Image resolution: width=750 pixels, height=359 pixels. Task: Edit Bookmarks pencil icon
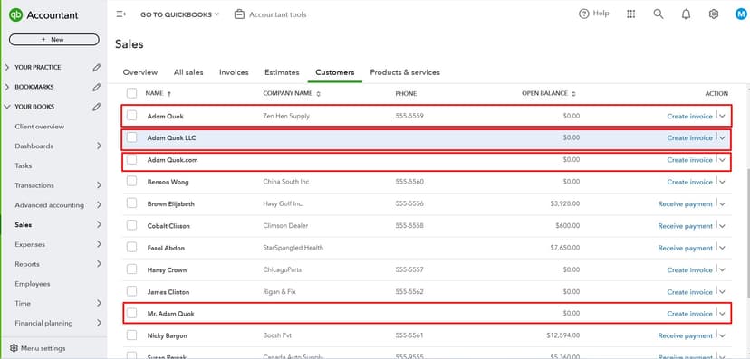pos(97,87)
